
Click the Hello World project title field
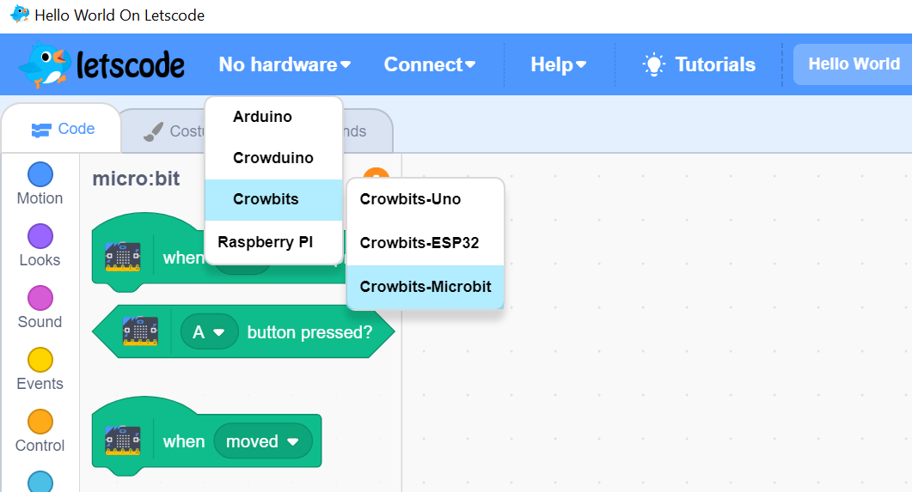(853, 64)
